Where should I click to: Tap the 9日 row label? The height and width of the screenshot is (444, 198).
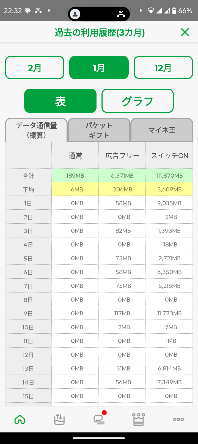(x=28, y=313)
